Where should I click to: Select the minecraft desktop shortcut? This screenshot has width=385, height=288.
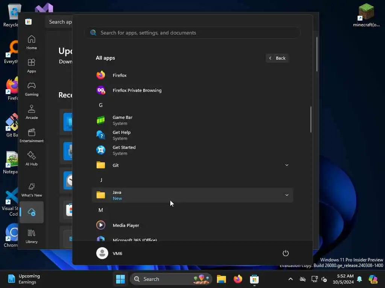click(366, 15)
